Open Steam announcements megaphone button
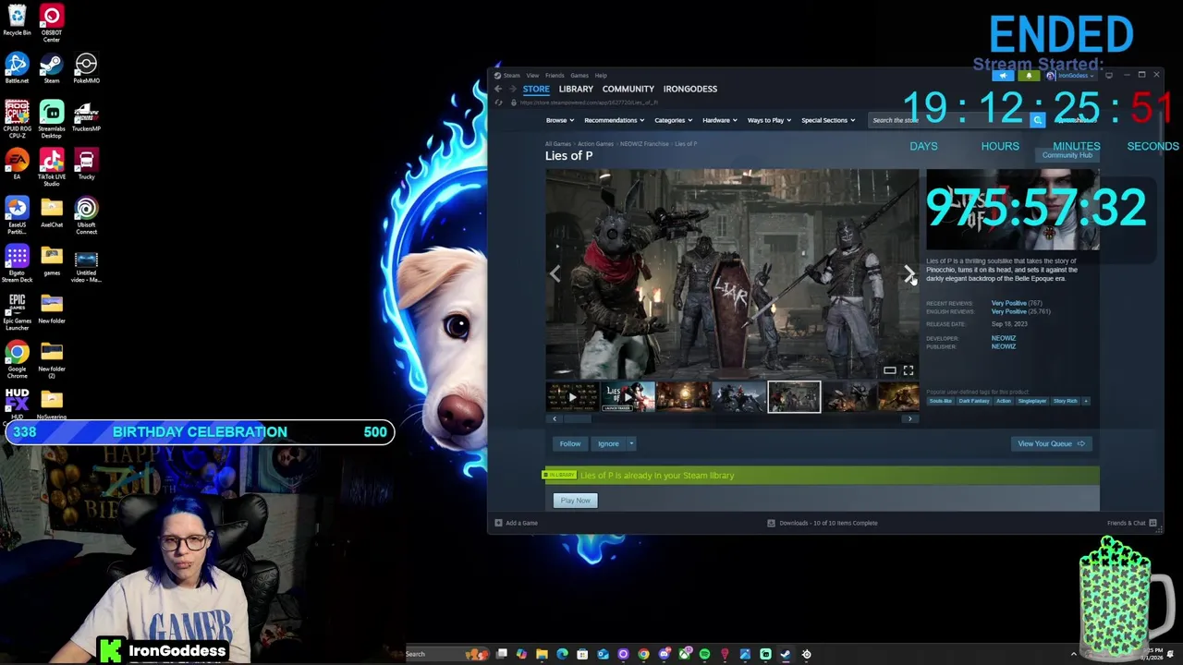This screenshot has width=1183, height=665. click(1004, 76)
